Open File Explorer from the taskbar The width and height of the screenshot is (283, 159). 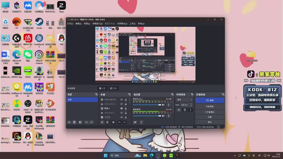point(145,155)
